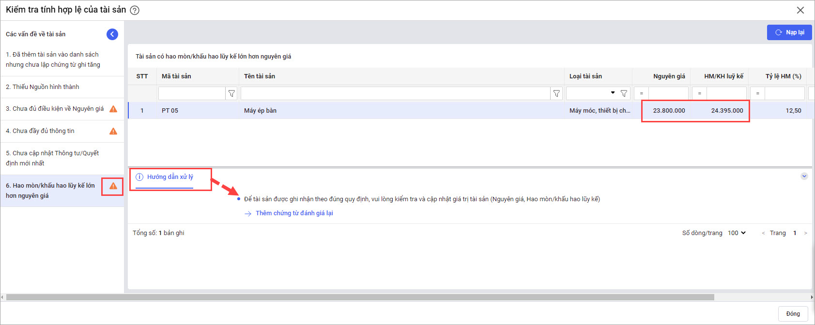Click the horizontal scrollbar at the bottom

[x=359, y=297]
